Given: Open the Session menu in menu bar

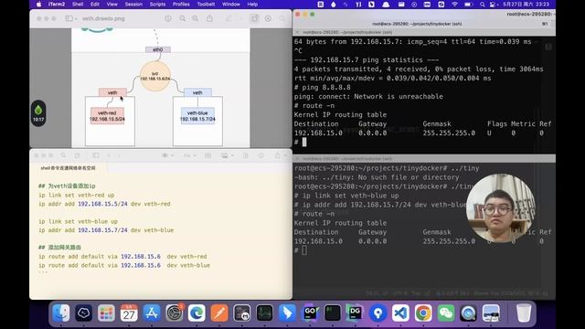Looking at the screenshot, I should coord(133,4).
